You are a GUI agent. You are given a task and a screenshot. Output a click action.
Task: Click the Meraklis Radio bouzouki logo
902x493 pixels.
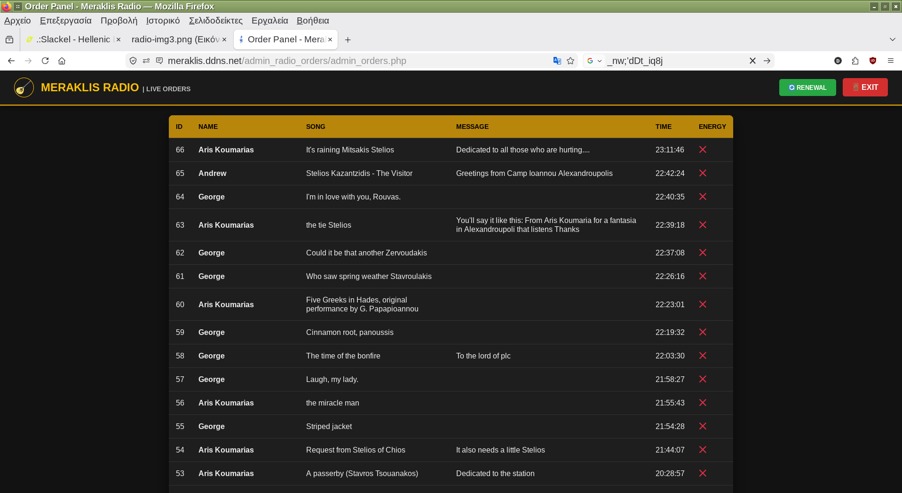pos(24,87)
